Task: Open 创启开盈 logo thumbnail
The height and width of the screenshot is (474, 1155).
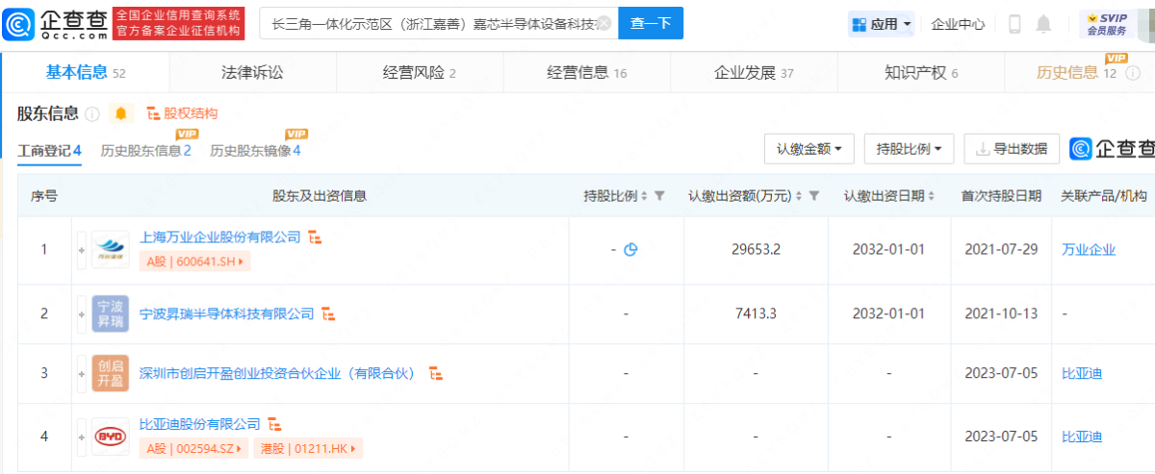Action: point(110,373)
